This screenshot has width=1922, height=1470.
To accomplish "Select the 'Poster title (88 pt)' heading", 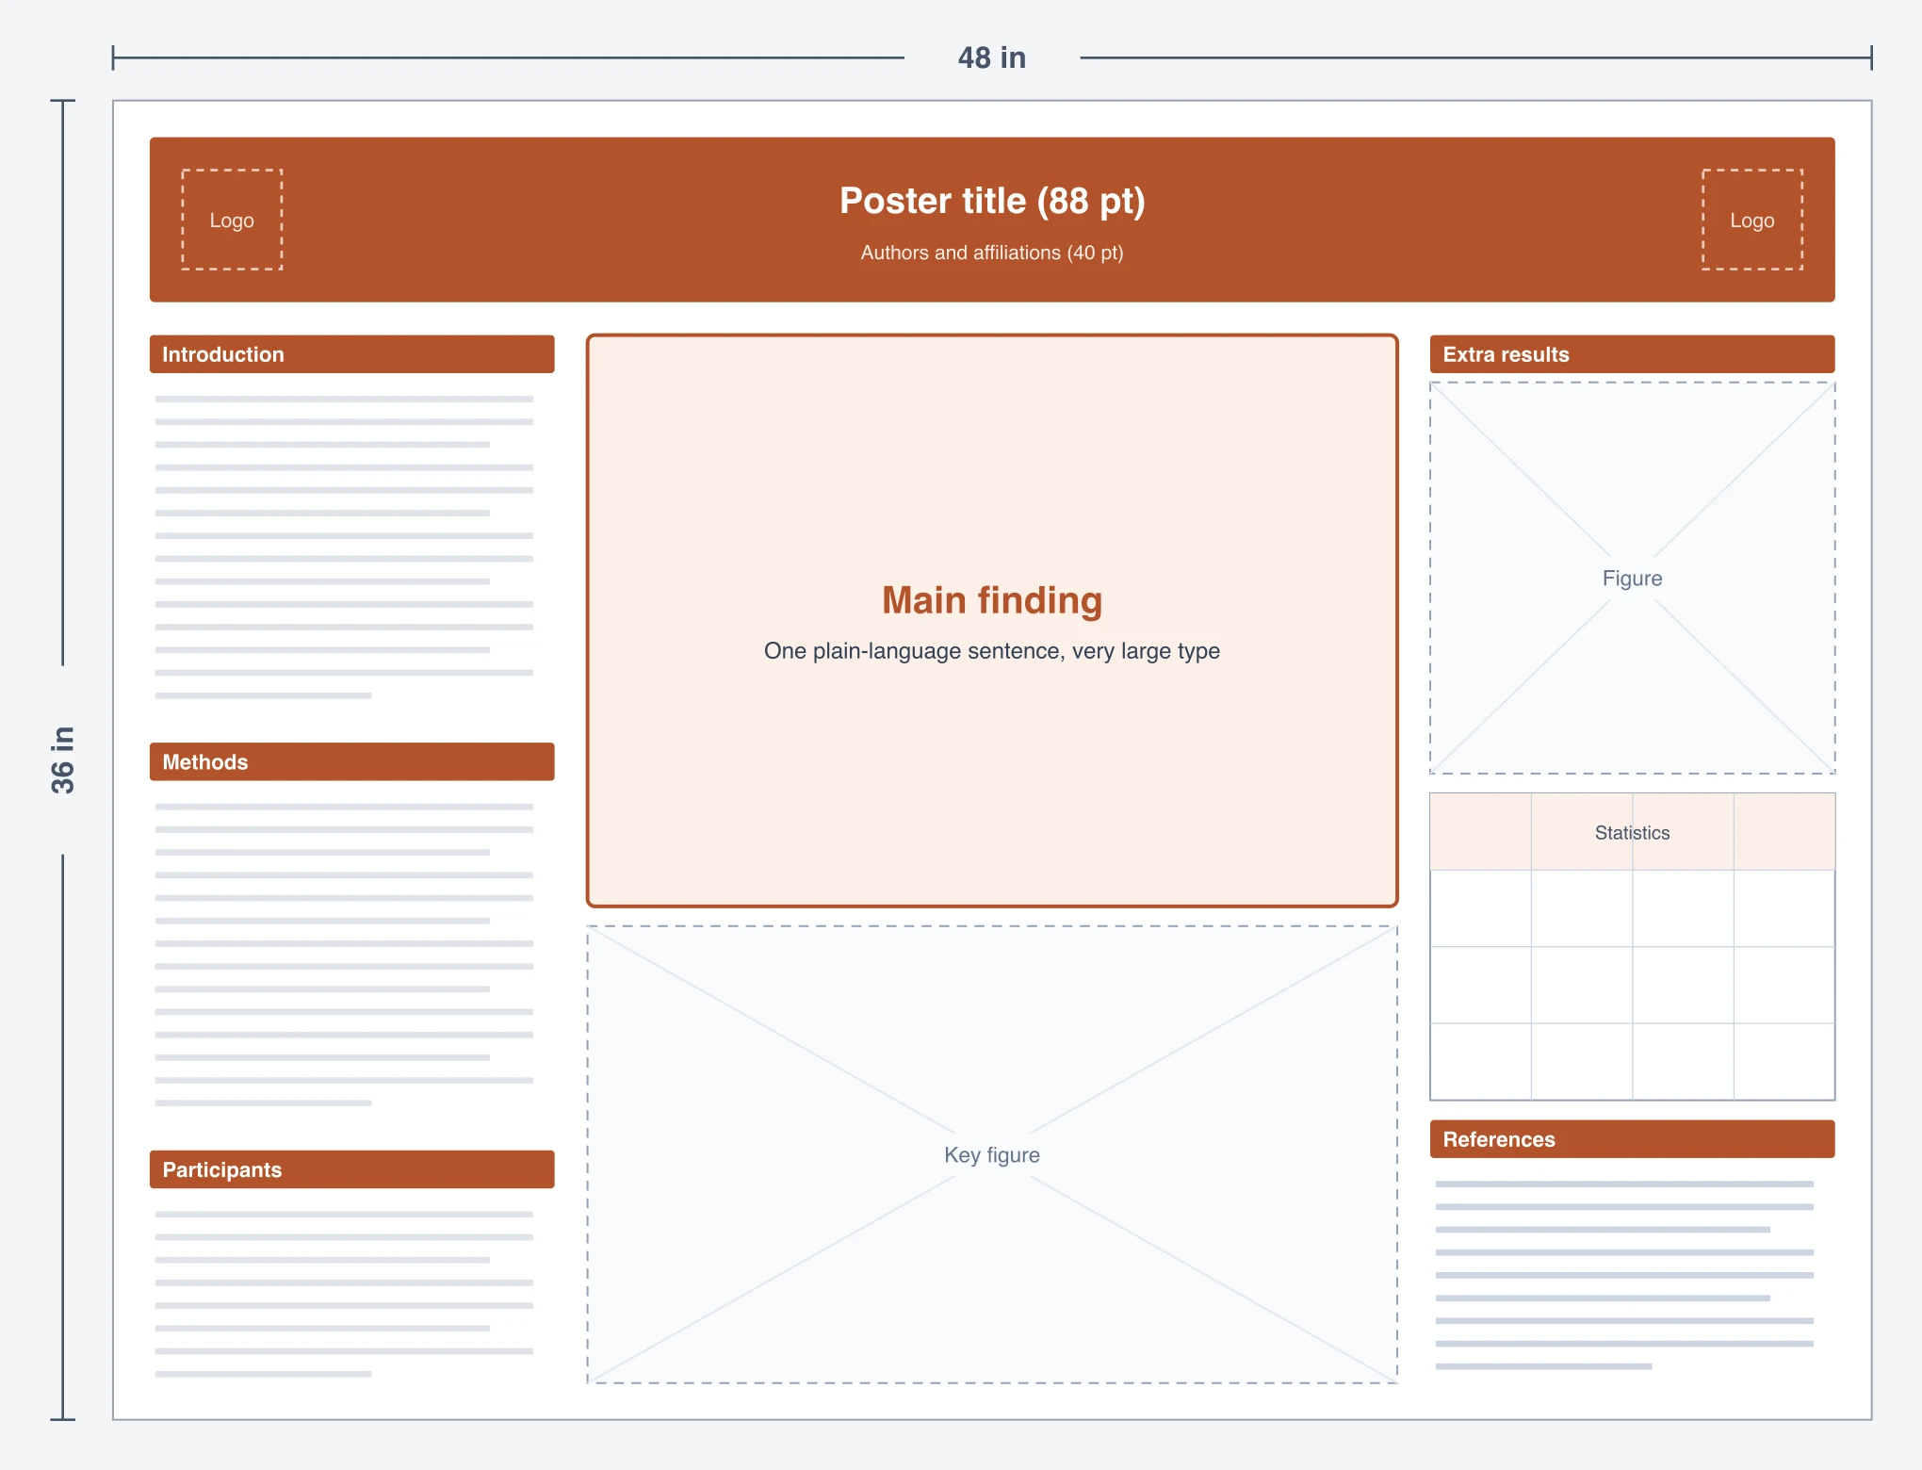I will tap(992, 201).
